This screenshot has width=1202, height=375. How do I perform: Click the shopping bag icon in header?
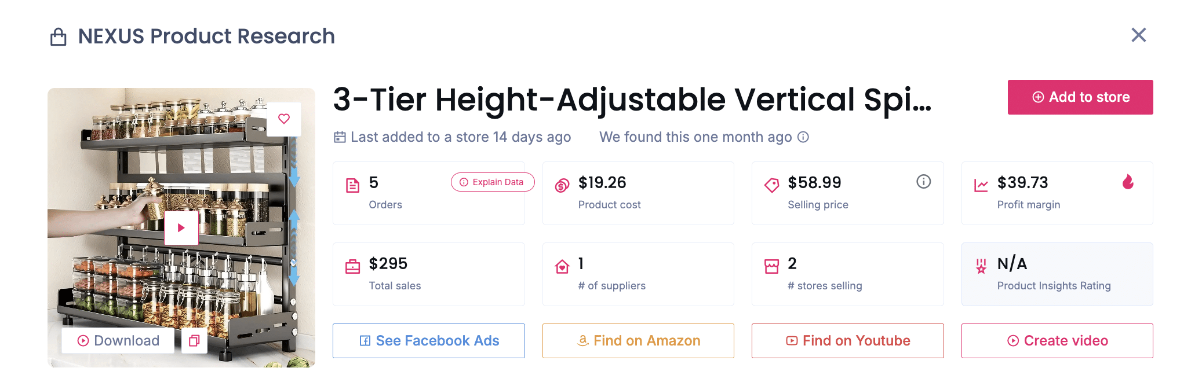[59, 37]
